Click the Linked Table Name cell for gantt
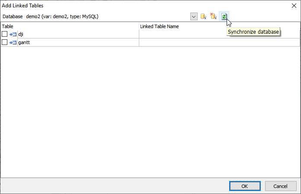 point(219,42)
